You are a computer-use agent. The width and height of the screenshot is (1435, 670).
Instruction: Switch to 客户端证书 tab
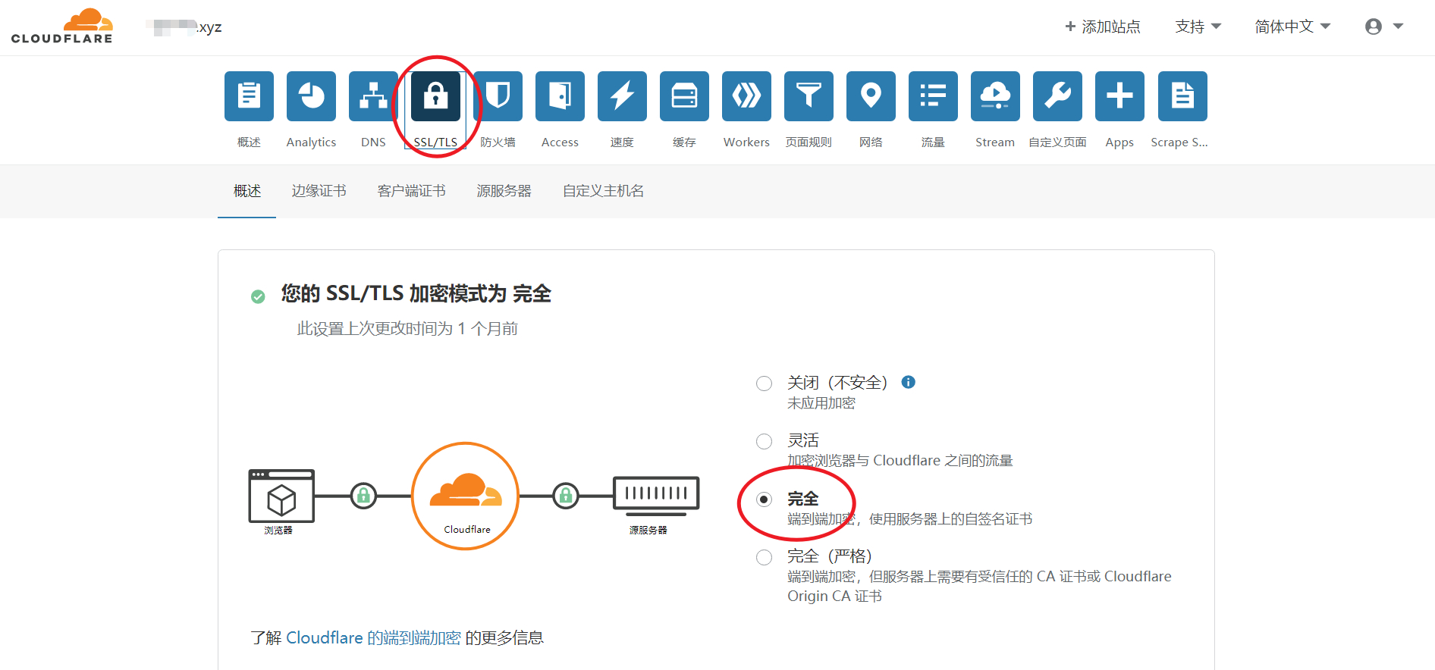point(412,191)
